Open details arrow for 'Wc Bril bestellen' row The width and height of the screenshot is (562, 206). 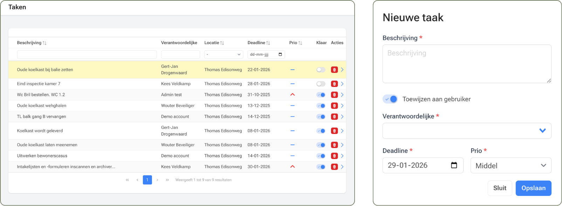342,95
